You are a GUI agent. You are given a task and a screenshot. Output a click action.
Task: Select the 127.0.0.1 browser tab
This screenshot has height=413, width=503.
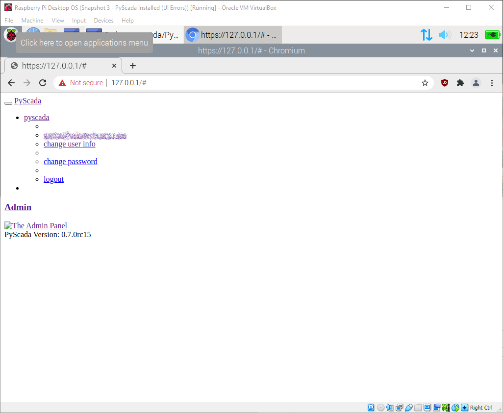[59, 65]
